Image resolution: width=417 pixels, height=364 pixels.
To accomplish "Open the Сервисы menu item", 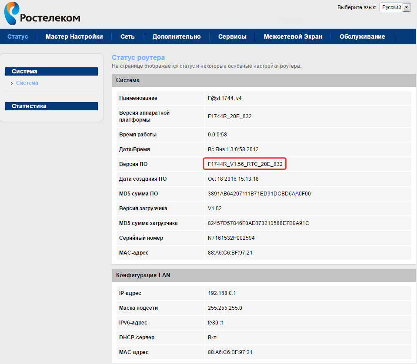I will (x=232, y=36).
